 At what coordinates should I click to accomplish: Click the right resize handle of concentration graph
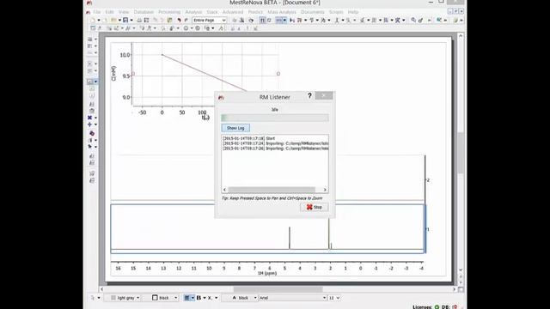[278, 74]
